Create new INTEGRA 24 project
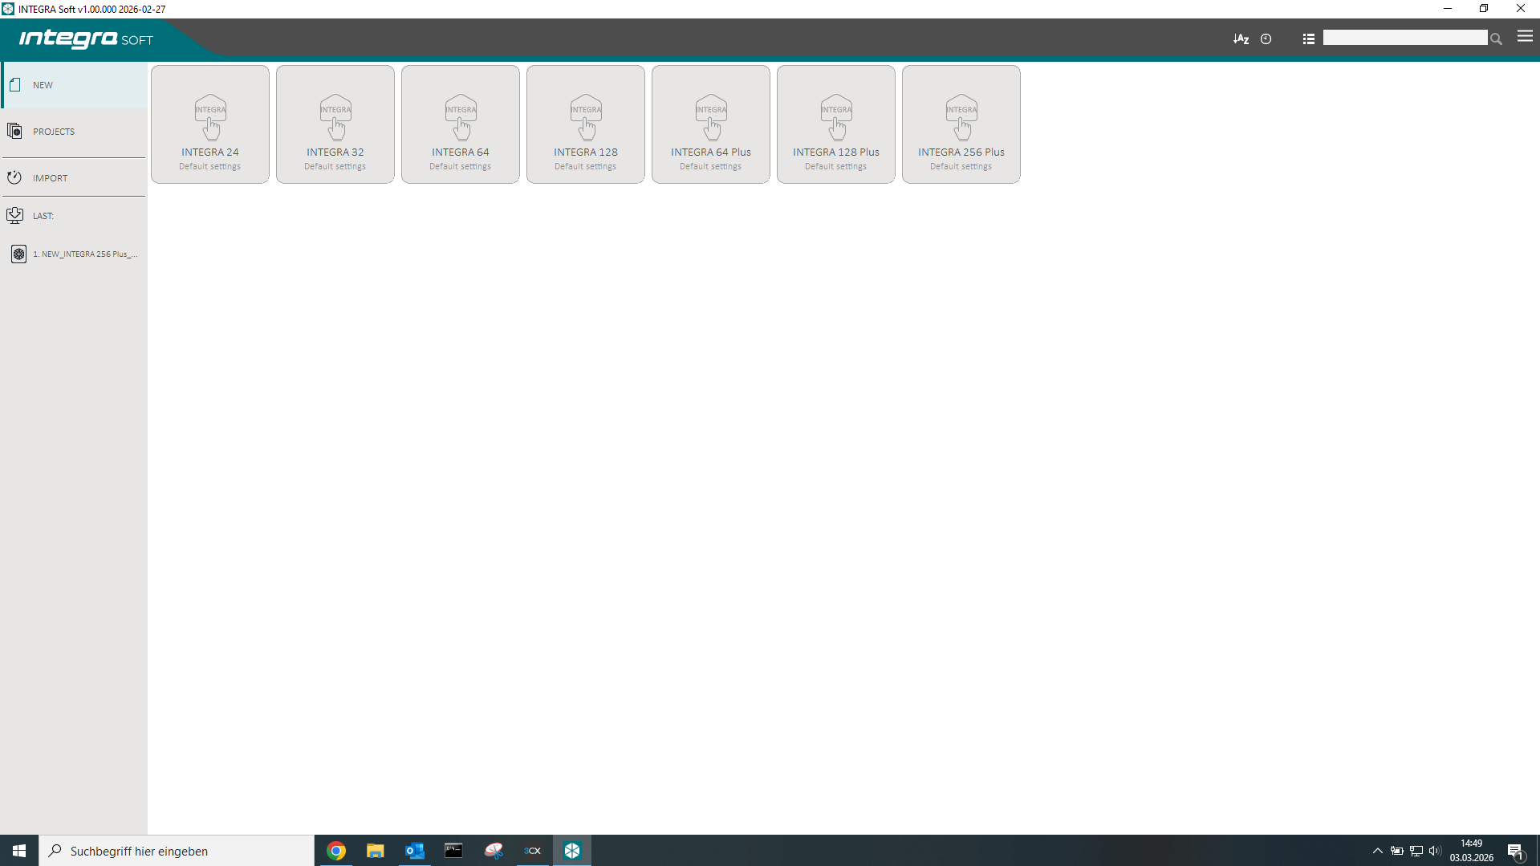 pyautogui.click(x=210, y=124)
